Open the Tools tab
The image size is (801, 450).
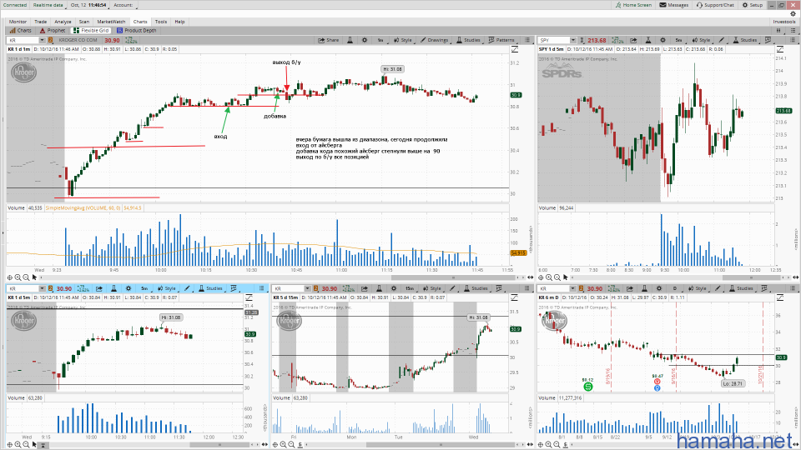click(161, 22)
